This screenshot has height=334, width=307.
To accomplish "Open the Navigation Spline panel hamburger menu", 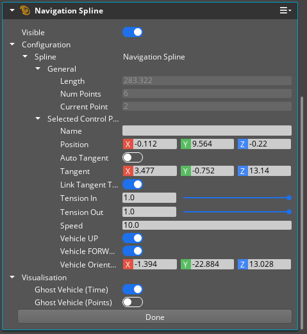I will 285,10.
